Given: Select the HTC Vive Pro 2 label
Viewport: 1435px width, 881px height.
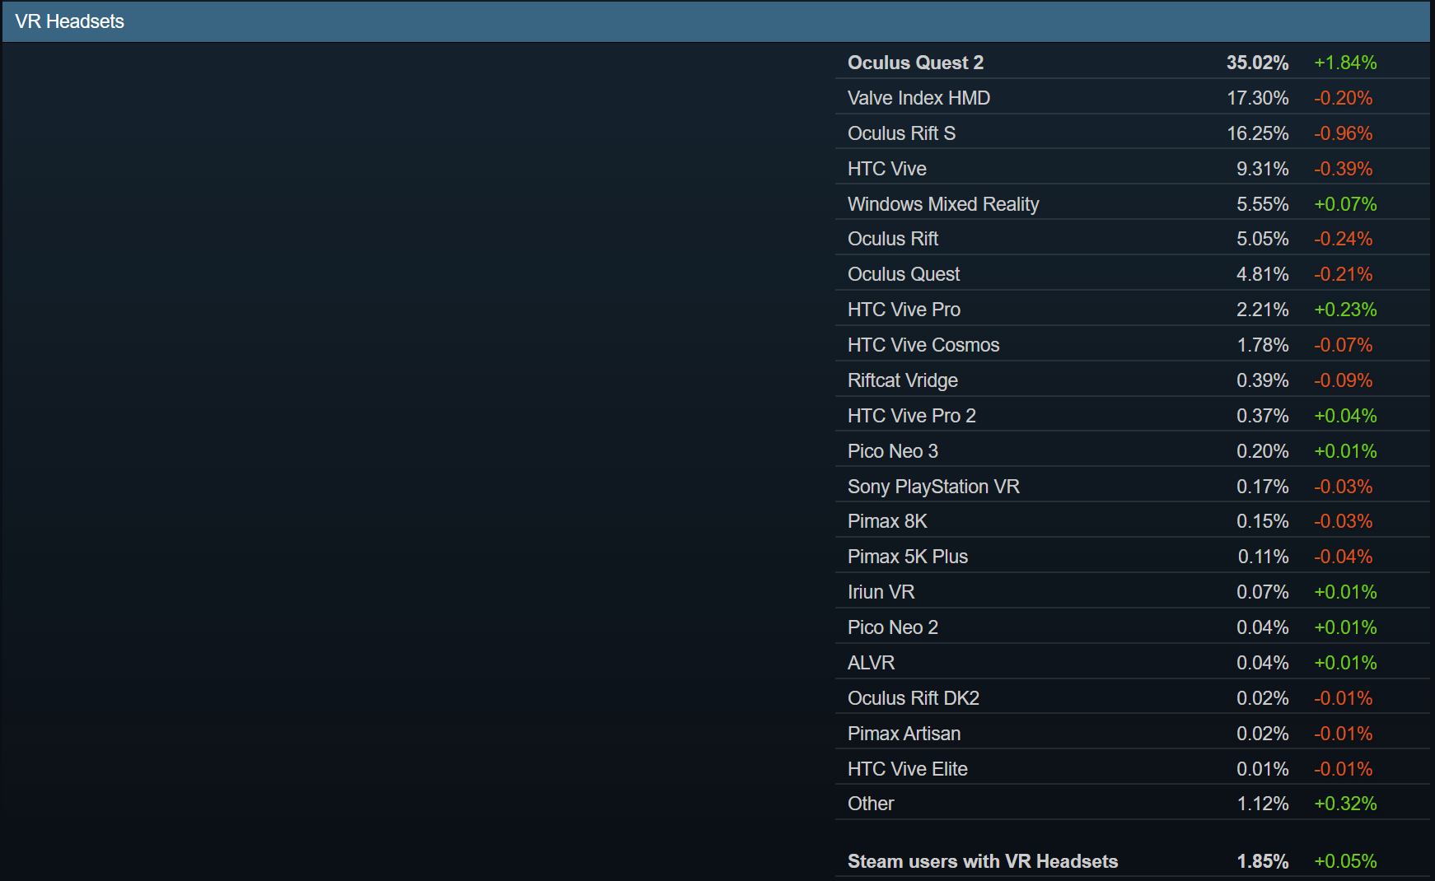Looking at the screenshot, I should [911, 416].
